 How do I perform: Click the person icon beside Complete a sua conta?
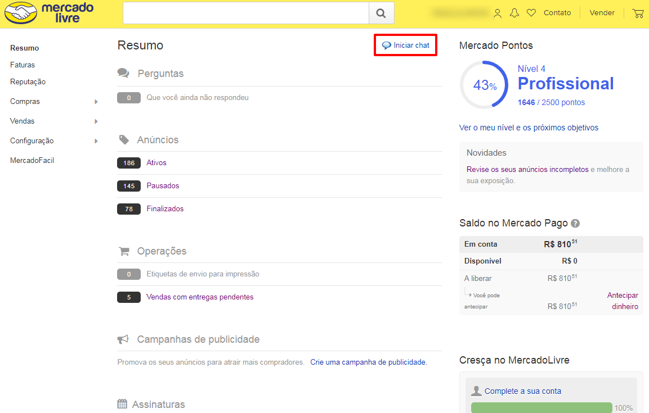point(476,391)
